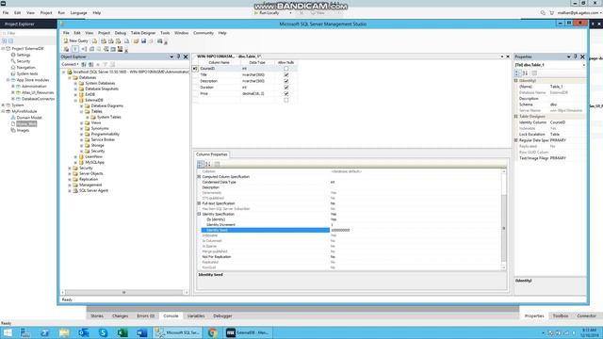
Task: Open Chrome from the taskbar
Action: click(x=212, y=332)
